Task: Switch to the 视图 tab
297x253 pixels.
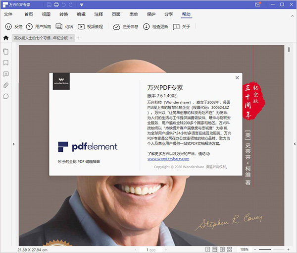Action: 46,14
